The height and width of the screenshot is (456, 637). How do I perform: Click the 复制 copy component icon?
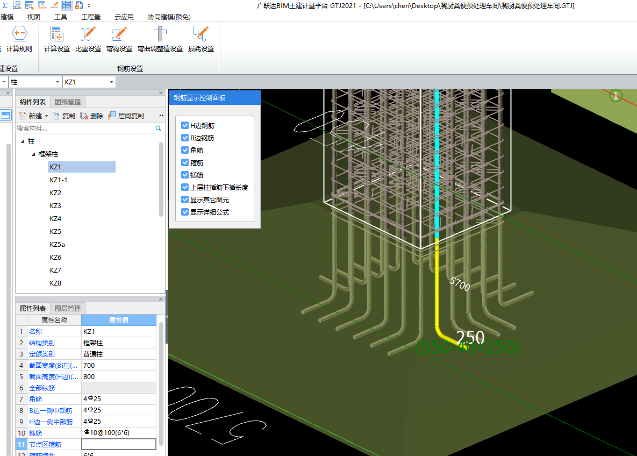pyautogui.click(x=56, y=116)
